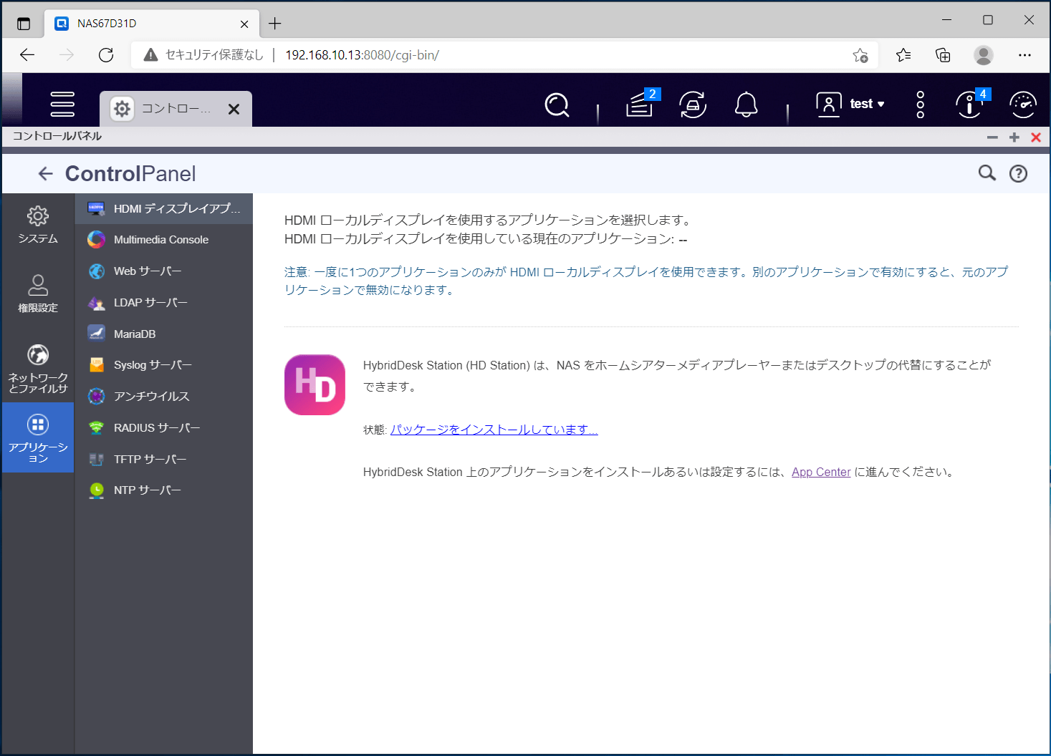The width and height of the screenshot is (1051, 756).
Task: Open browser tab actions menu icon
Action: click(x=24, y=24)
